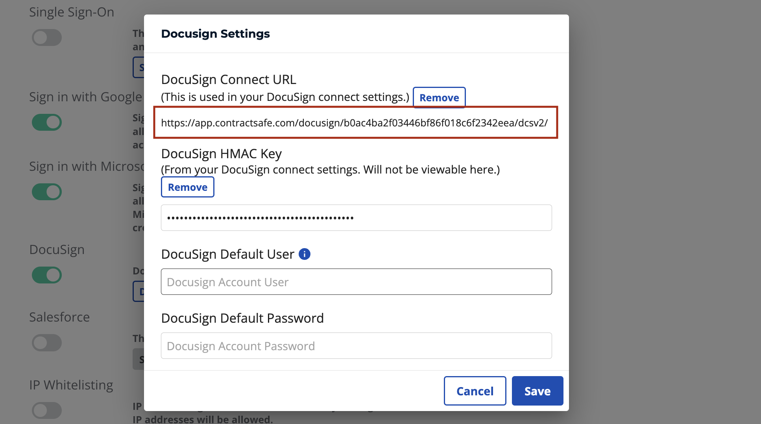Focus the Docusign Account User field
The height and width of the screenshot is (424, 761).
point(356,281)
